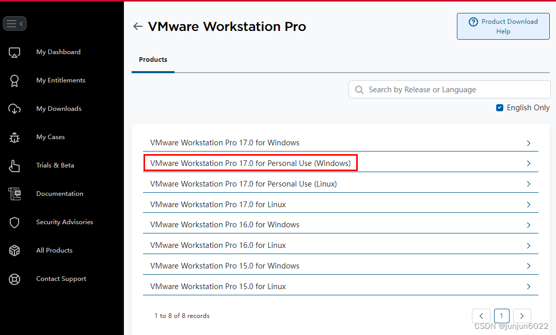Focus the Search by Release or Language field

click(x=449, y=90)
